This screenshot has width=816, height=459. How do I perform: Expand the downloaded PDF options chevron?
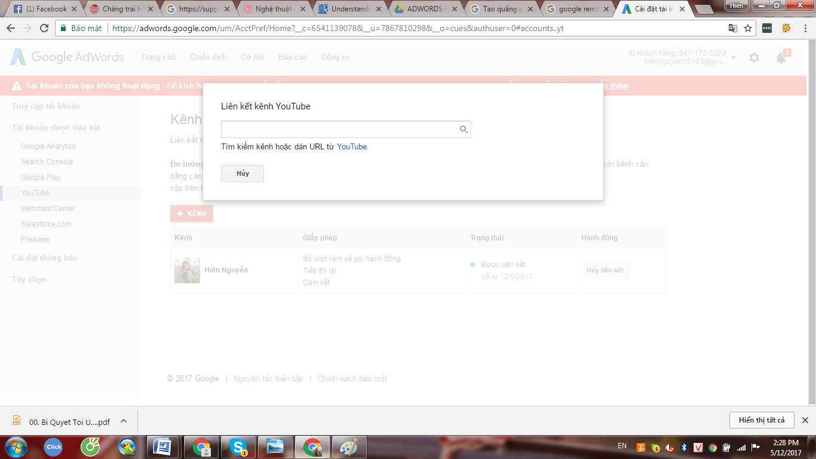(124, 421)
